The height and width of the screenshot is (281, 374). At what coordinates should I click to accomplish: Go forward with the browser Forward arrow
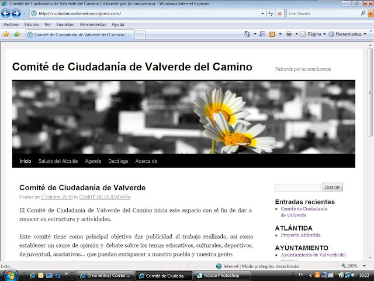coord(16,13)
